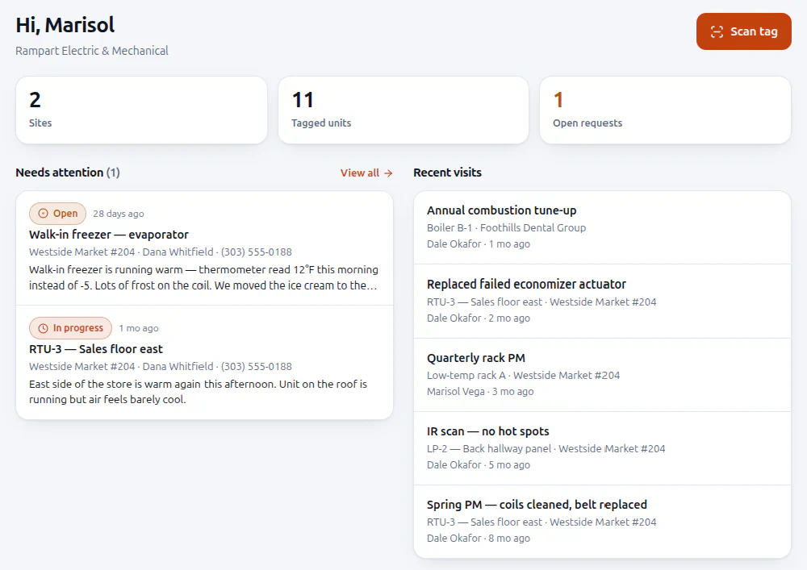
Task: Click Dana Whitfield contact under RTU-3 request
Action: (178, 367)
